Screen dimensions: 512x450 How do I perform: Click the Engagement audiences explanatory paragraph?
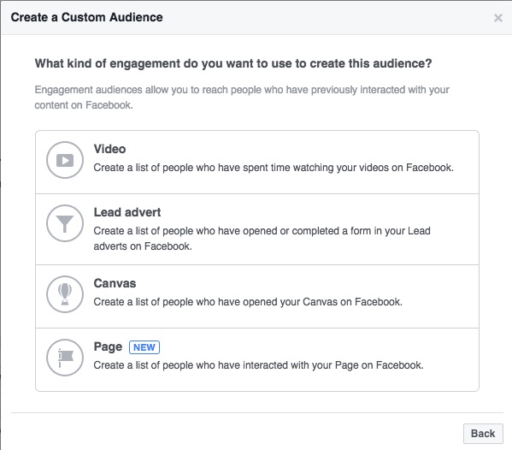pos(242,98)
